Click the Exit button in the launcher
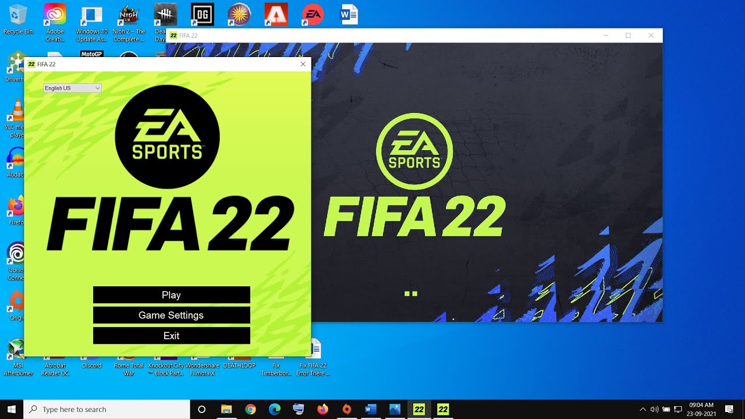The image size is (745, 419). click(171, 336)
